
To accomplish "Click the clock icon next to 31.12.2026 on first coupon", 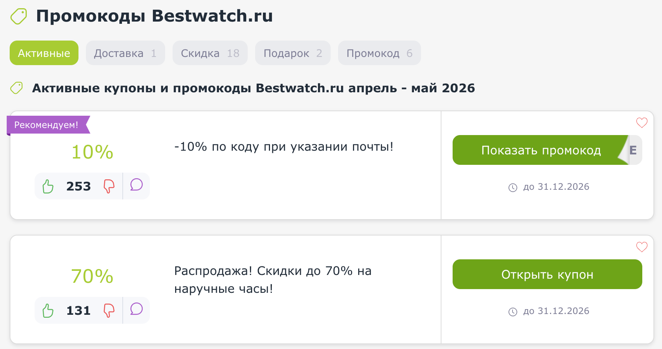I will [x=514, y=187].
